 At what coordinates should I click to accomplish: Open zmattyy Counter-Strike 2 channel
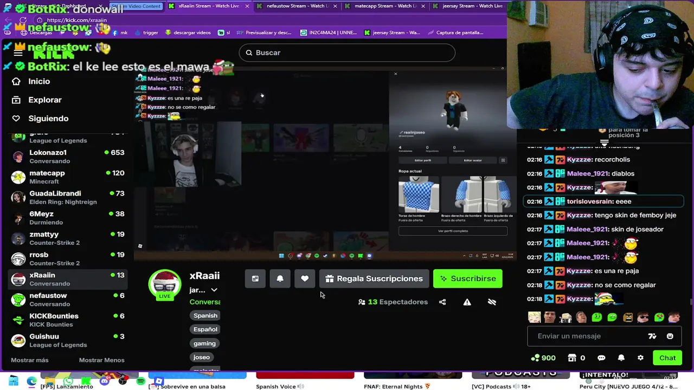point(68,238)
